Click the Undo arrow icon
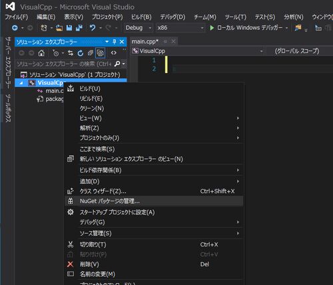Image resolution: width=333 pixels, height=285 pixels. (93, 28)
